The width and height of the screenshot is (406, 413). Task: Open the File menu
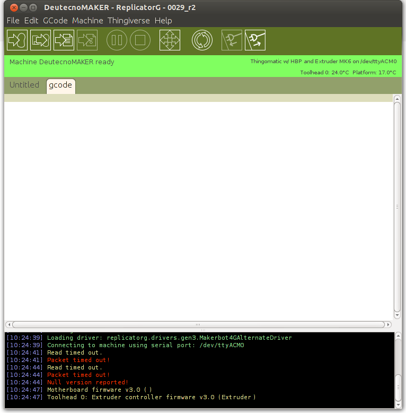pyautogui.click(x=13, y=21)
